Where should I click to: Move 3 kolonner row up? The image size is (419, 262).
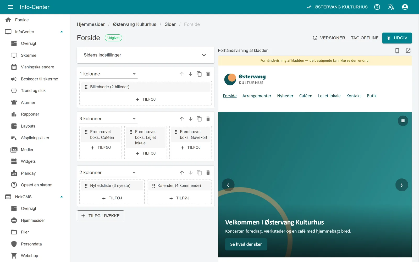182,119
